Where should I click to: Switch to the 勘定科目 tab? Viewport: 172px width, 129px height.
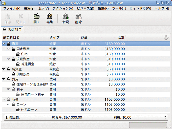[12, 29]
